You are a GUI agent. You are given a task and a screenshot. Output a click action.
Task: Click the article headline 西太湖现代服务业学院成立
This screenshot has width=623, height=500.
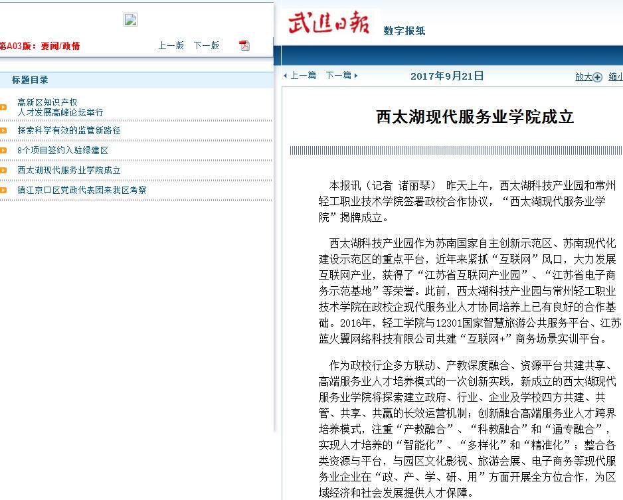[475, 117]
